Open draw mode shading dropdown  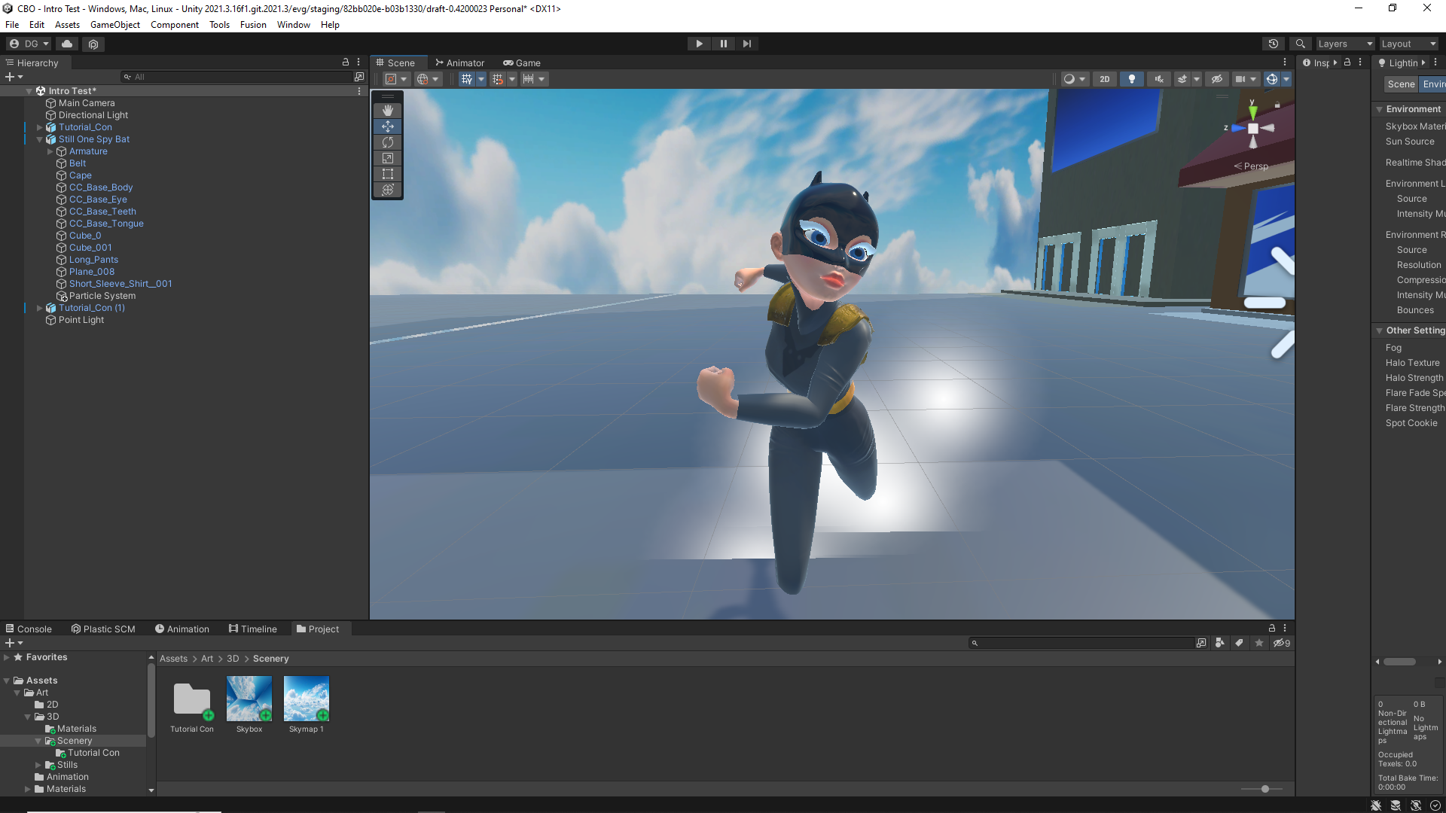tap(1074, 79)
